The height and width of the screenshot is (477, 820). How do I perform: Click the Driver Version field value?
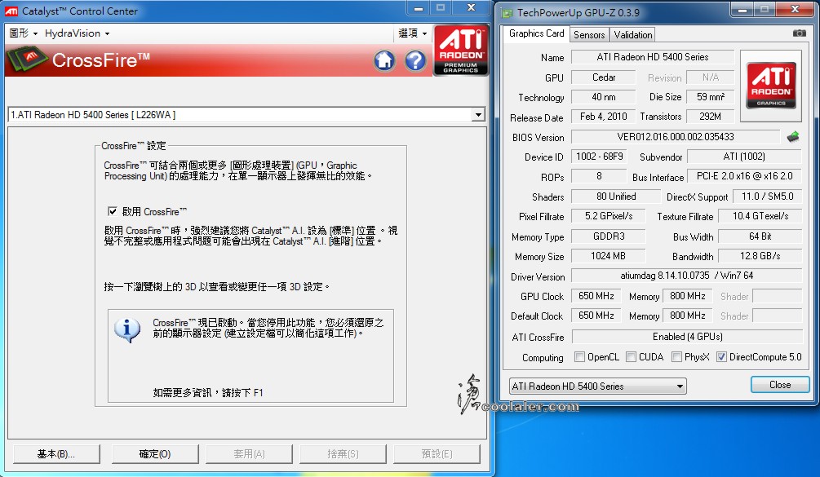(687, 276)
